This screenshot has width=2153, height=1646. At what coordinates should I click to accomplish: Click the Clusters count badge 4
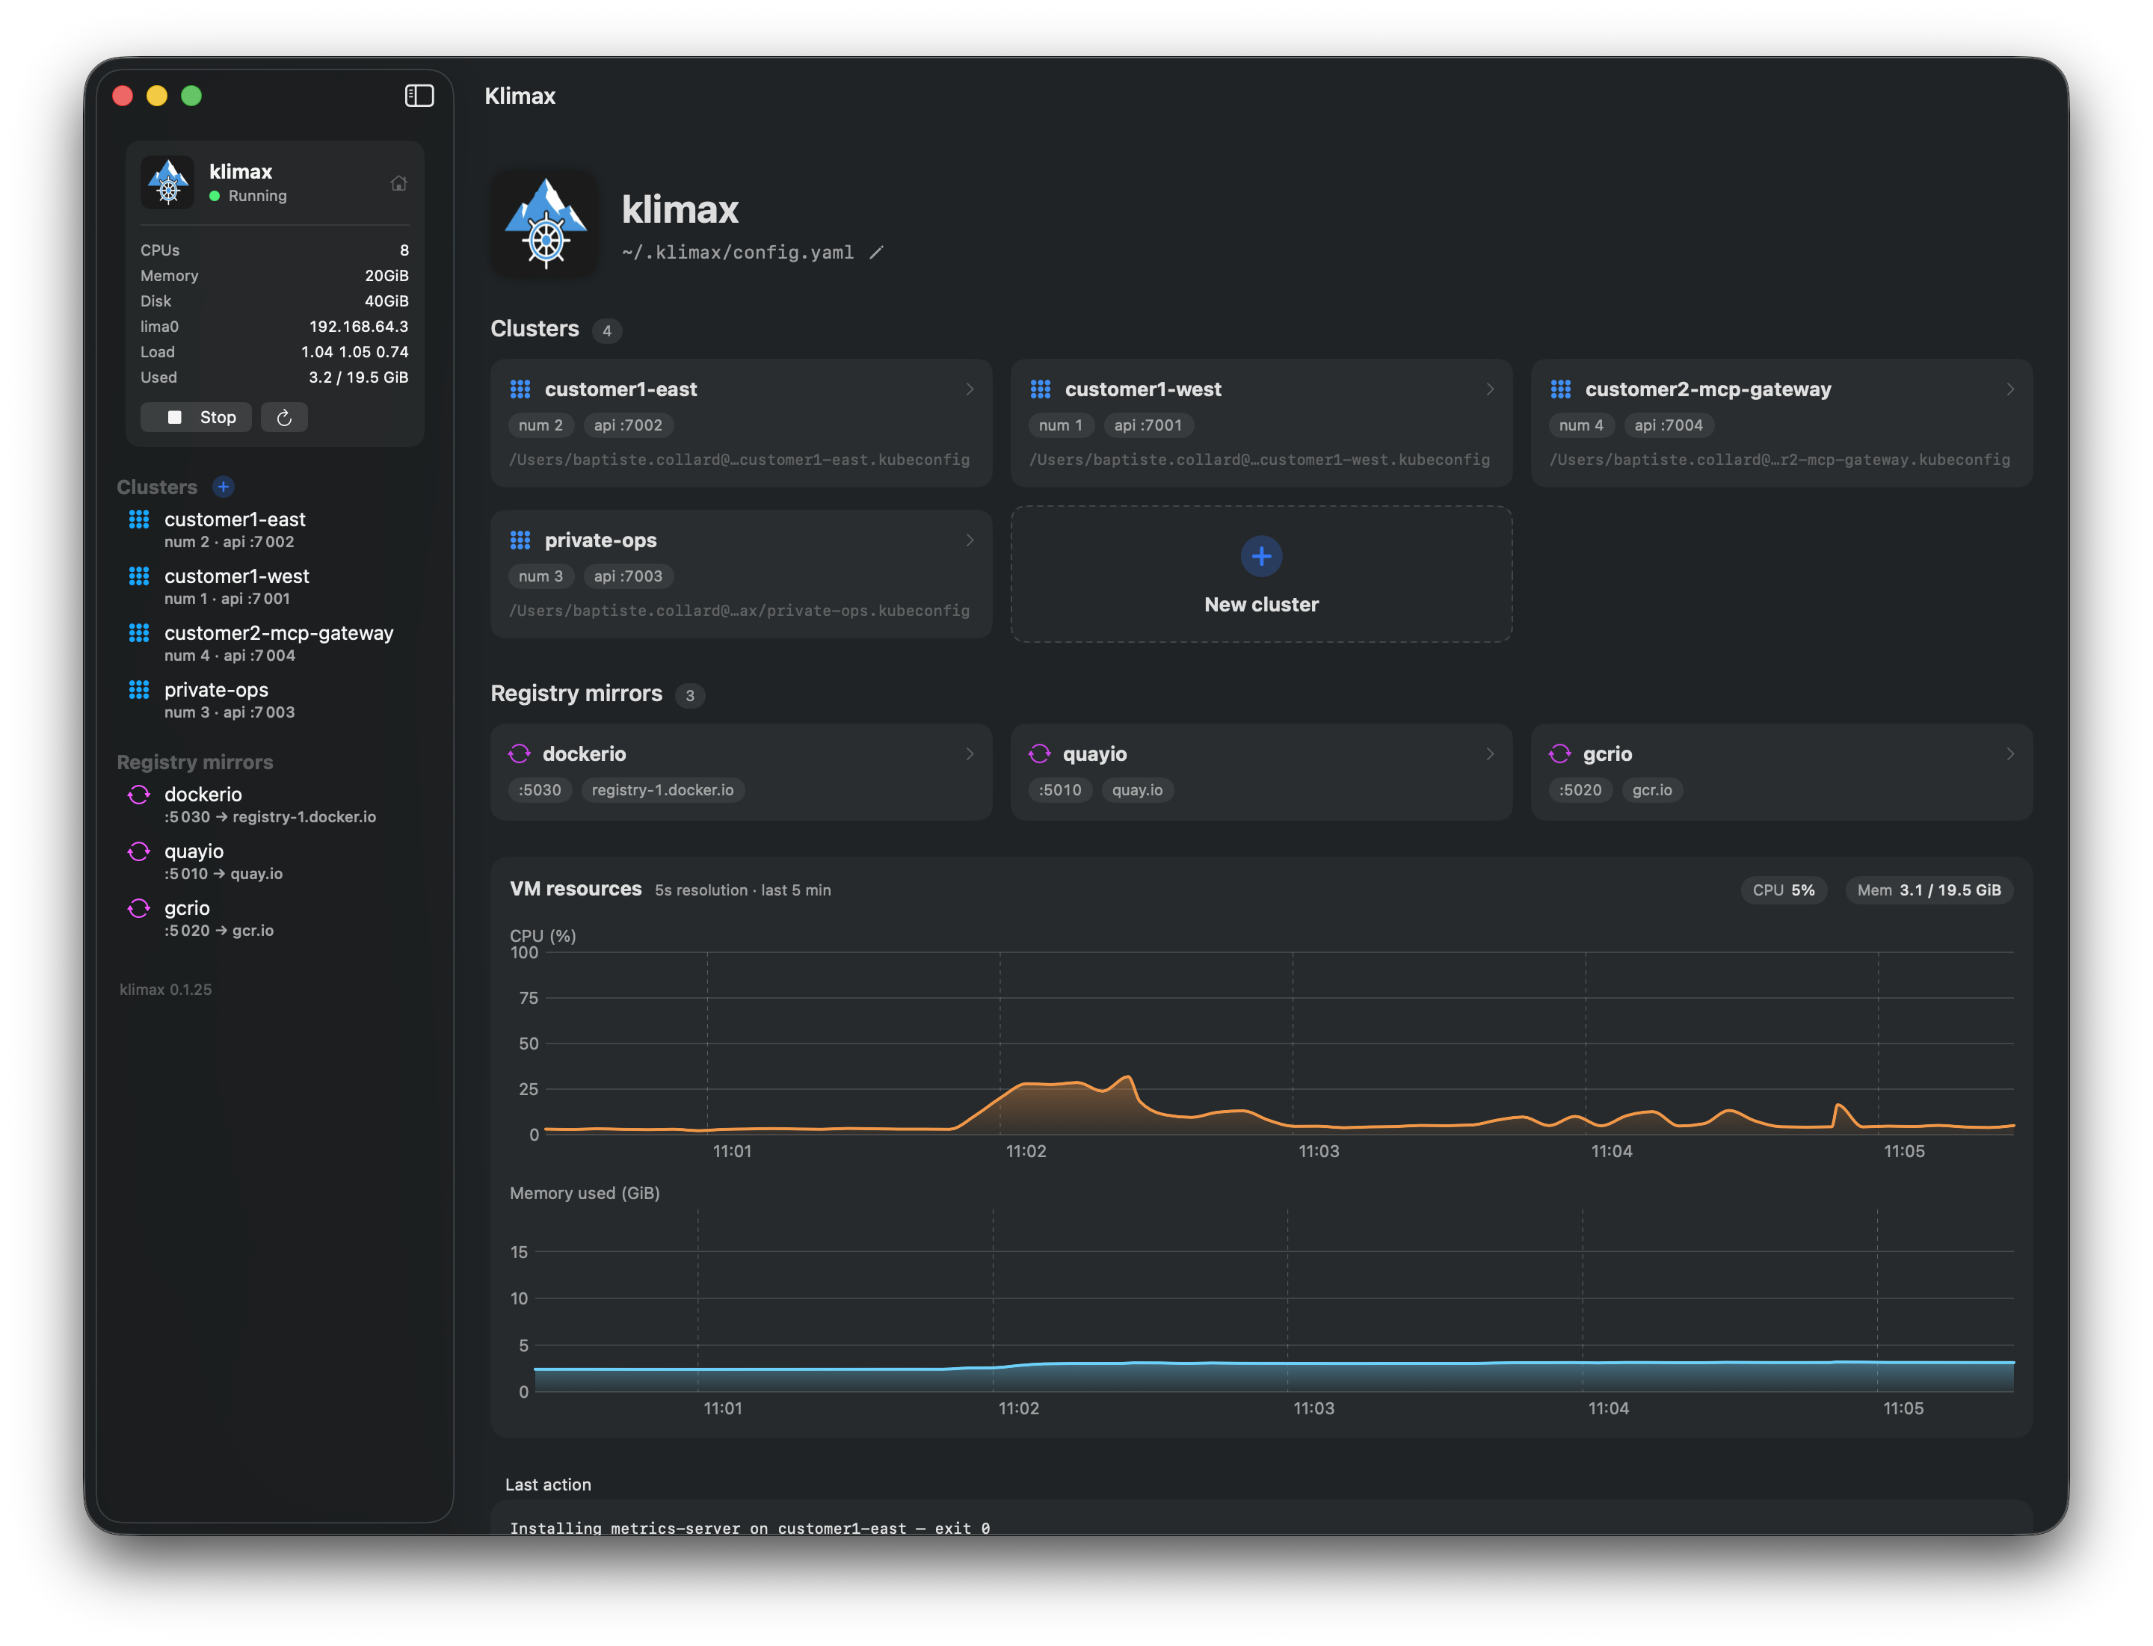tap(606, 330)
